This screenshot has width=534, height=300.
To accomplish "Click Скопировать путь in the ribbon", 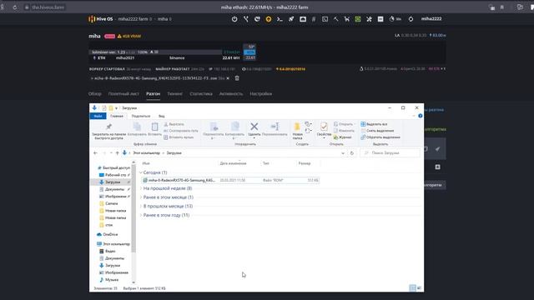I will click(x=181, y=131).
